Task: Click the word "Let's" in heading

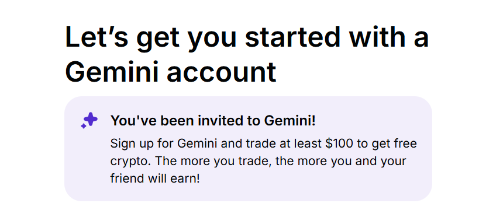Action: (x=97, y=38)
